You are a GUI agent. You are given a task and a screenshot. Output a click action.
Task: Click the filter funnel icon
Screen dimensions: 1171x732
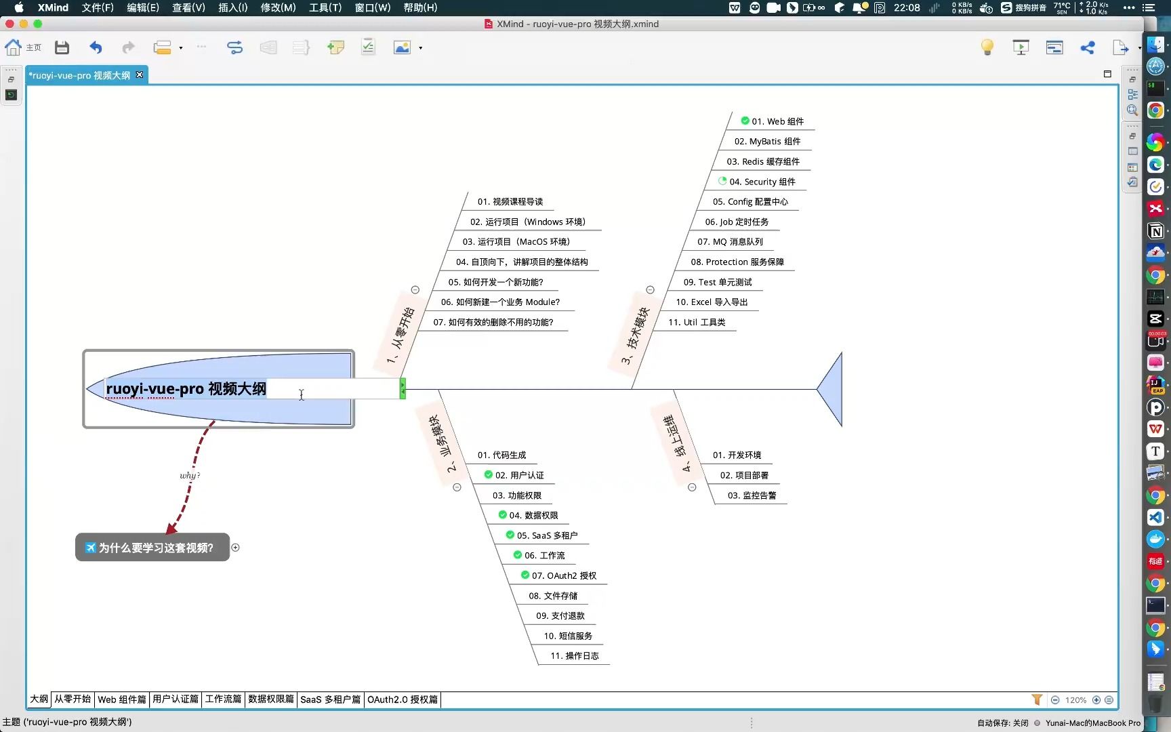coord(1037,699)
